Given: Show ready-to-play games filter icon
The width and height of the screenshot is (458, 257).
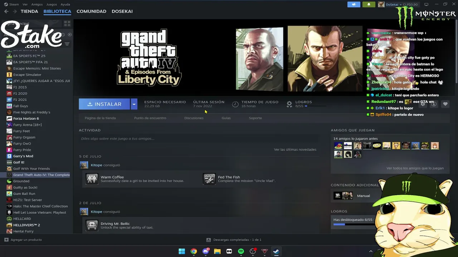Looking at the screenshot, I should point(70,35).
